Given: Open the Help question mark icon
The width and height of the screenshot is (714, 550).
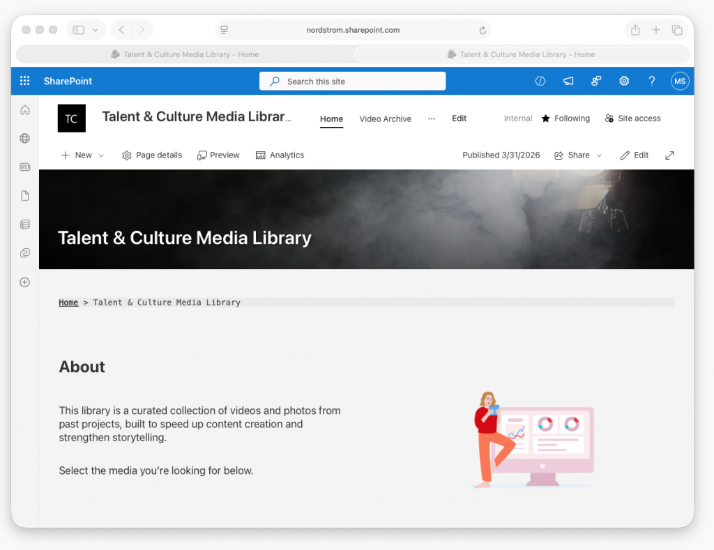Looking at the screenshot, I should pos(652,81).
